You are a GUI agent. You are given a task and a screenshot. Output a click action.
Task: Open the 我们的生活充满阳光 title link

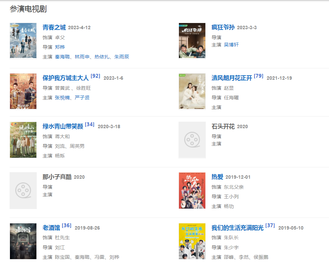pos(238,228)
